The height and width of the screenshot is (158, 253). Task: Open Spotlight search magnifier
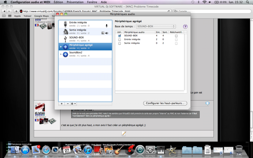point(248,2)
